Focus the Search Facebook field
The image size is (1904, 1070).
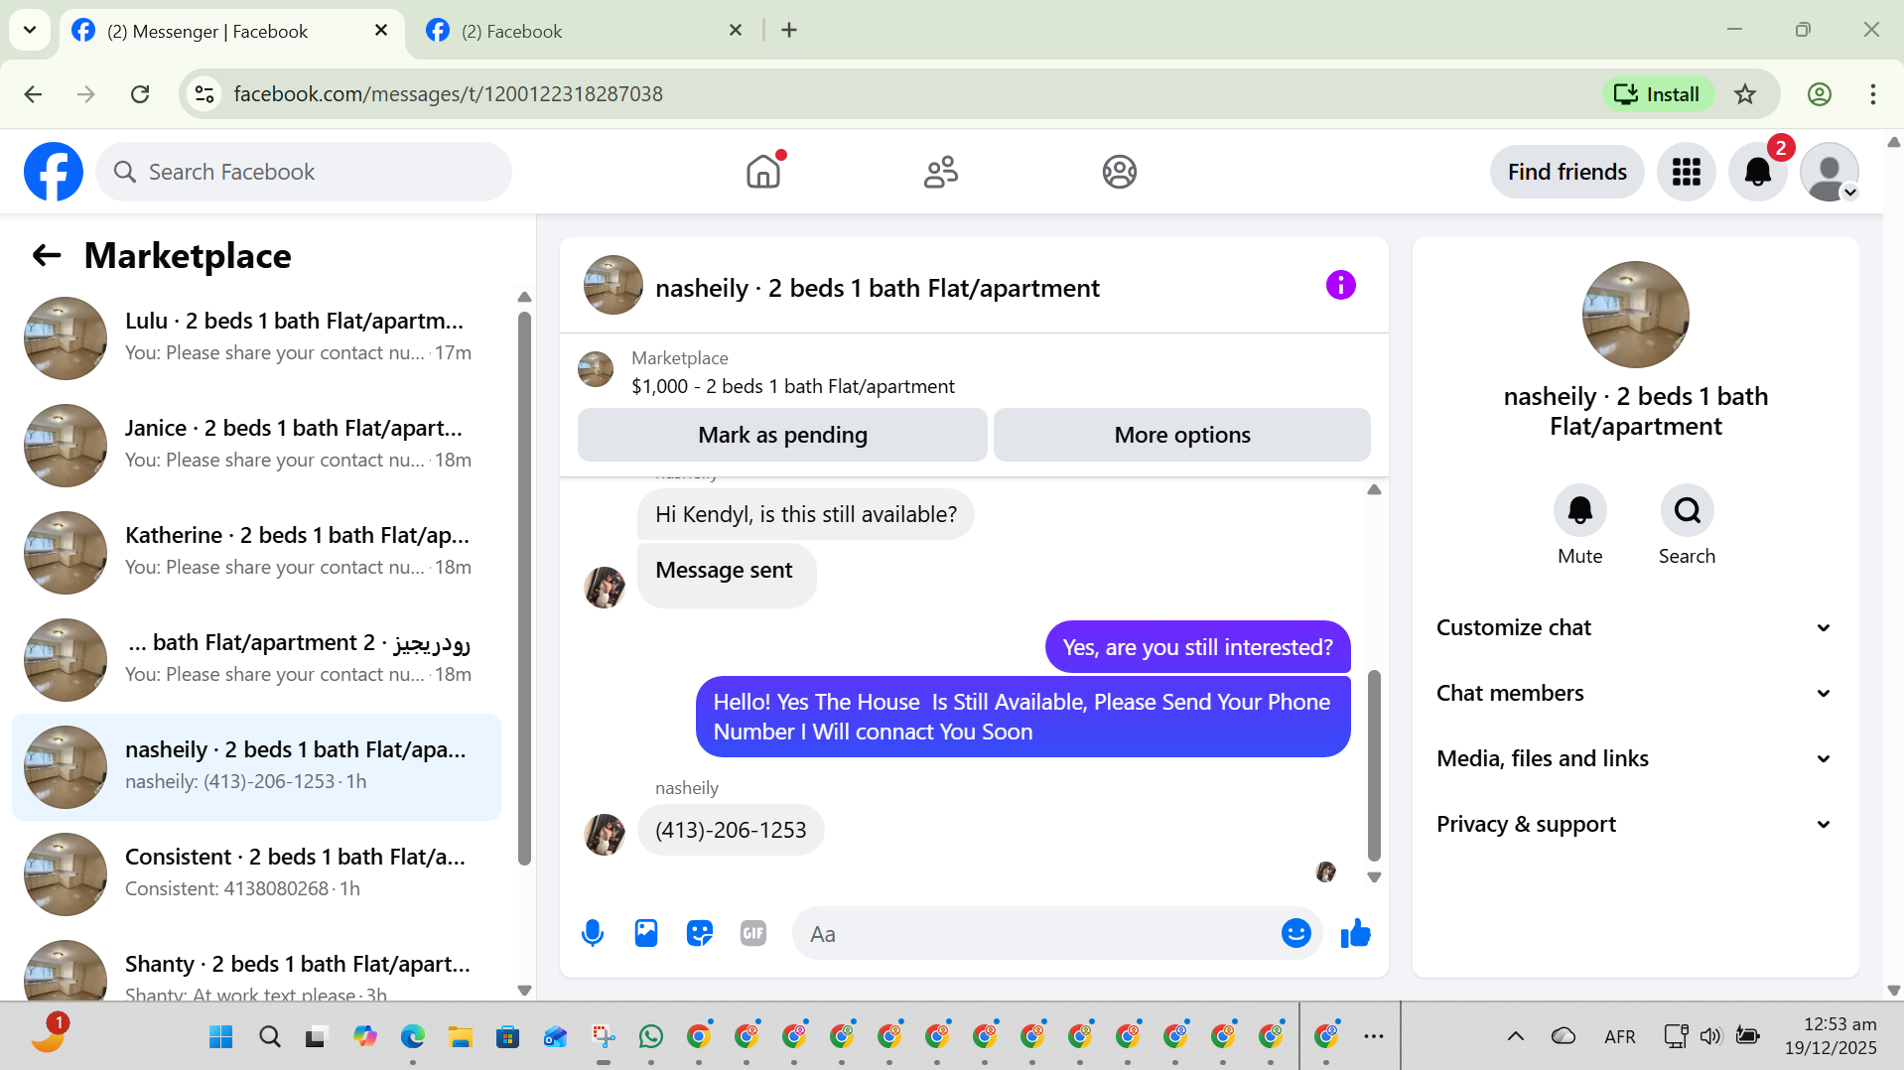click(x=304, y=172)
